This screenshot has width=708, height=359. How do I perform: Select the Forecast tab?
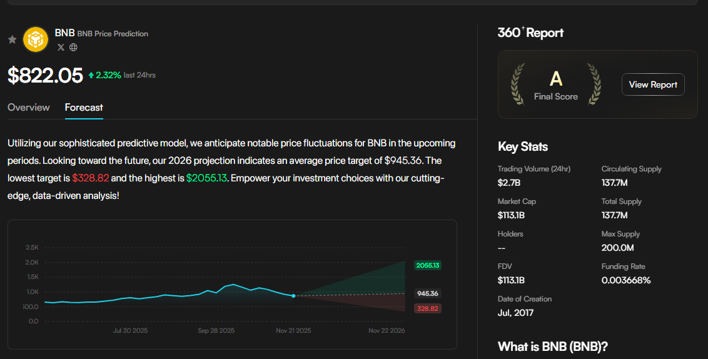[84, 108]
